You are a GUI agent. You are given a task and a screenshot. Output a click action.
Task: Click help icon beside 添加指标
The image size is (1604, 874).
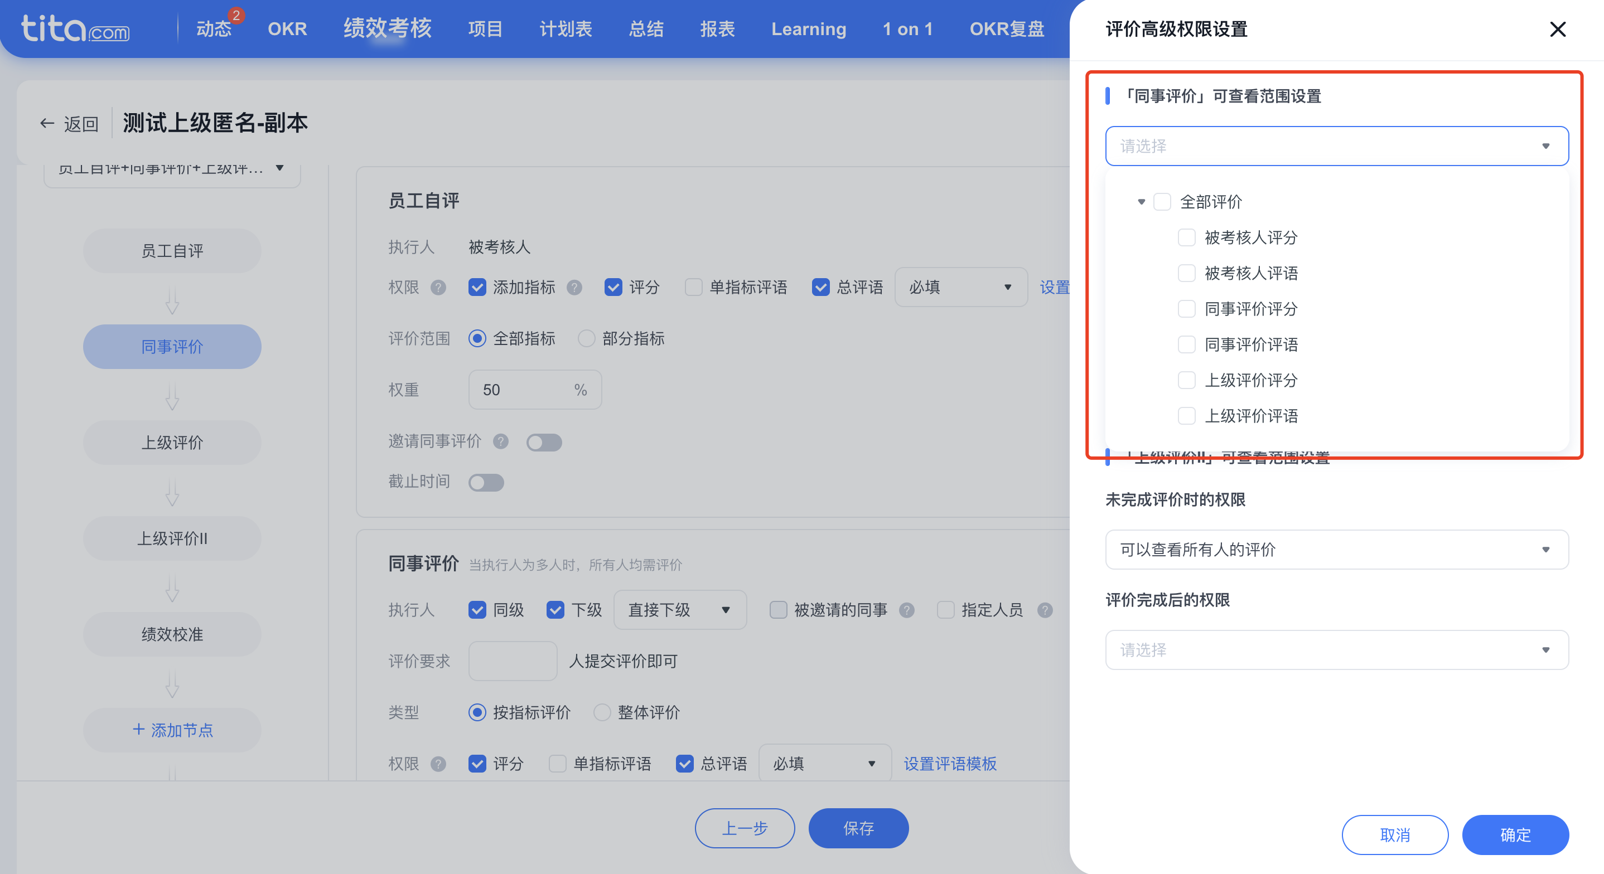coord(574,287)
